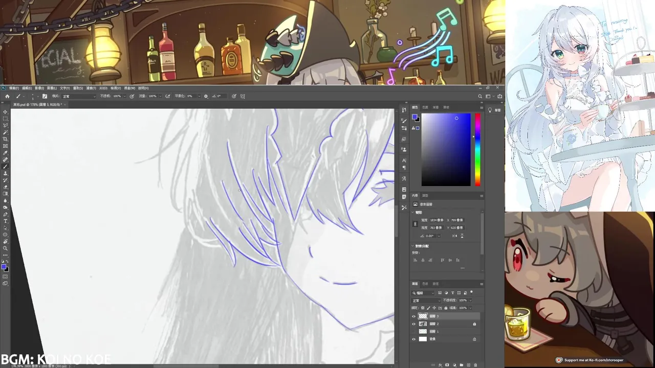
Task: Open the 編輯(E) Edit menu
Action: pos(27,88)
